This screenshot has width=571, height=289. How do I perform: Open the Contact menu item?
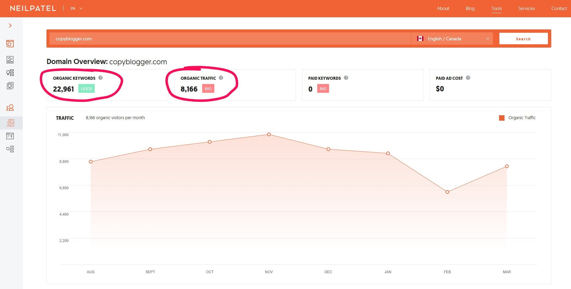[x=559, y=8]
